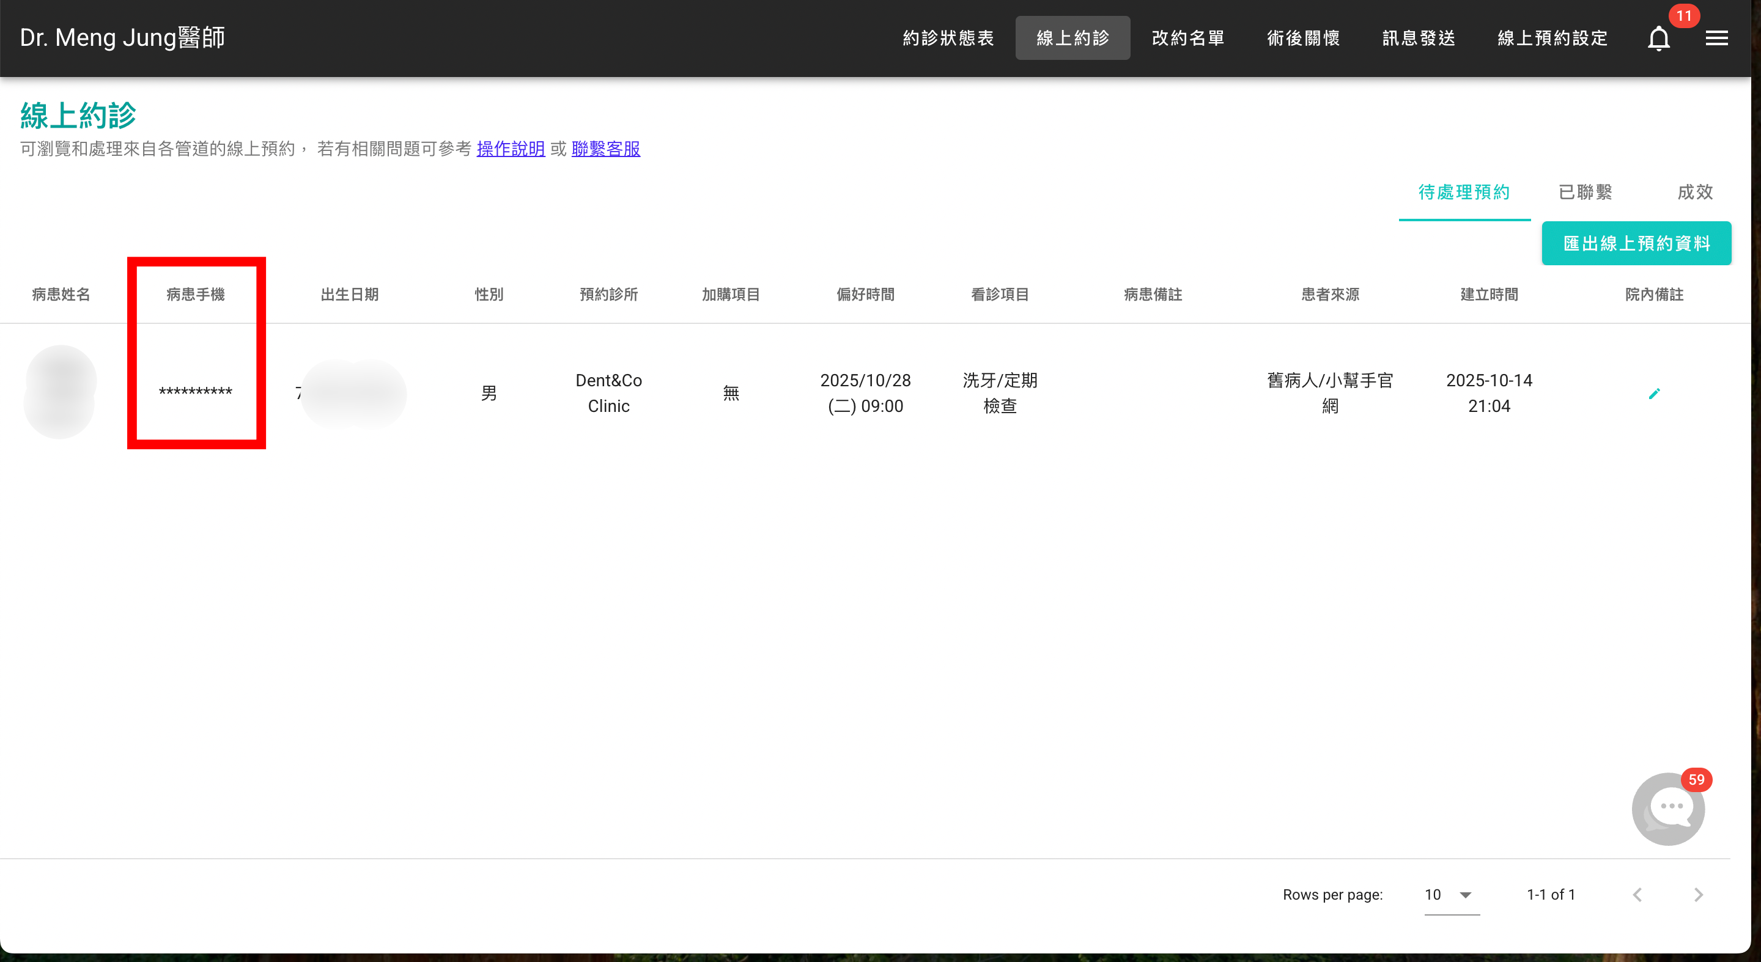Viewport: 1761px width, 962px height.
Task: Open the notification bell with 11 alerts
Action: coord(1658,39)
